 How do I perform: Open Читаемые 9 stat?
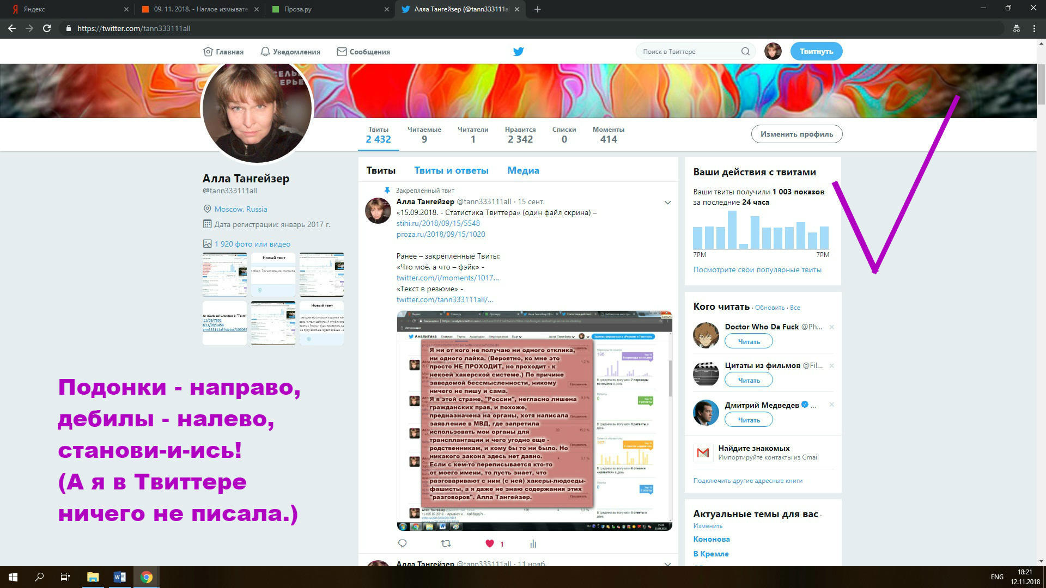pyautogui.click(x=424, y=134)
